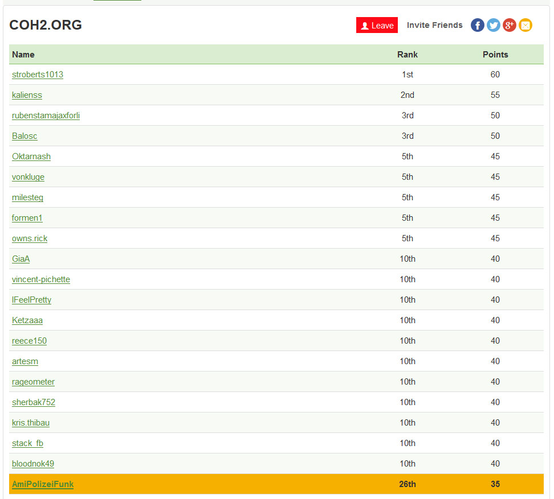This screenshot has height=499, width=554.
Task: Open stack_fb profile link
Action: pyautogui.click(x=27, y=443)
